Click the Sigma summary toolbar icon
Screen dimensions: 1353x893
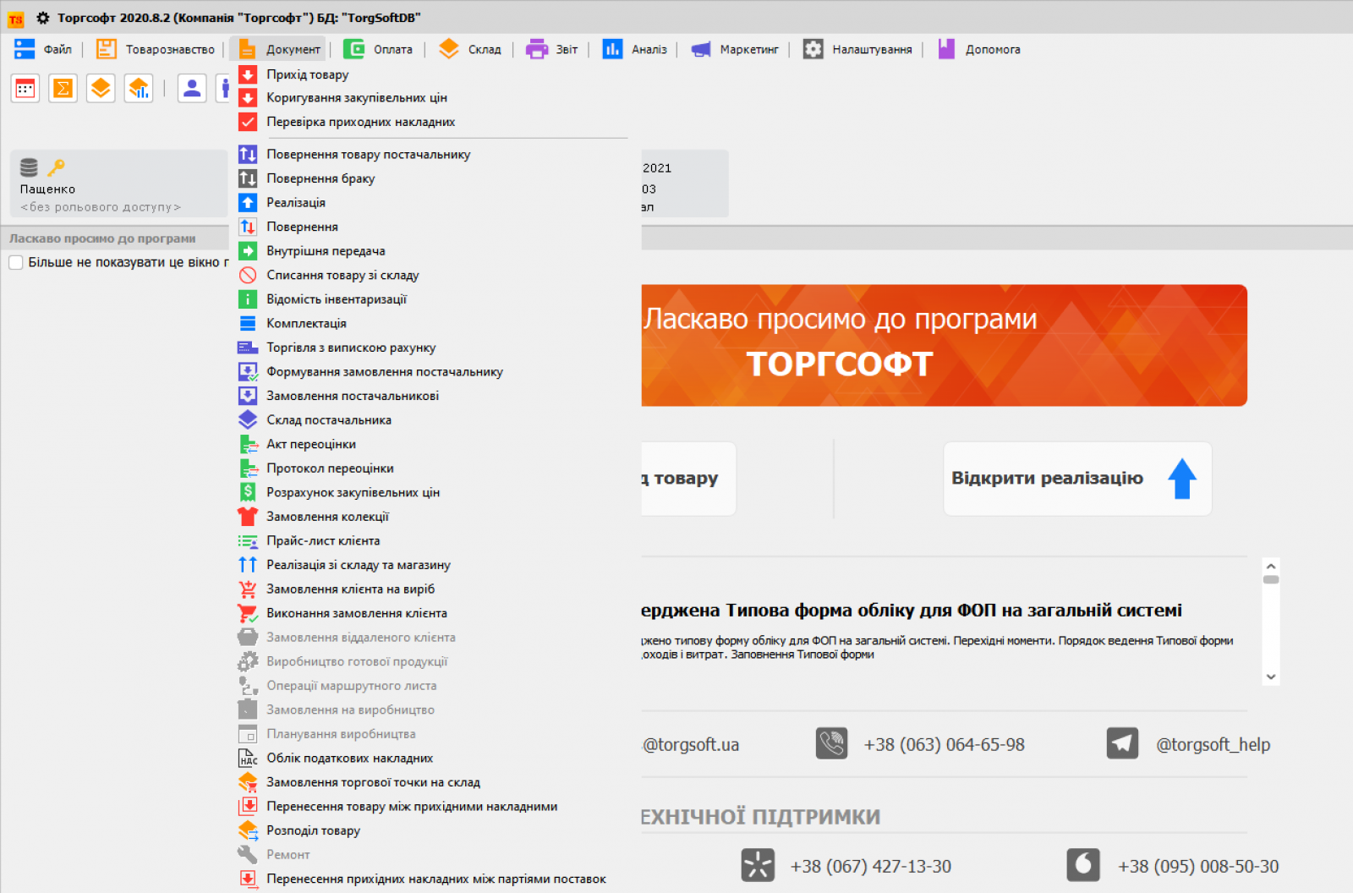pos(63,88)
